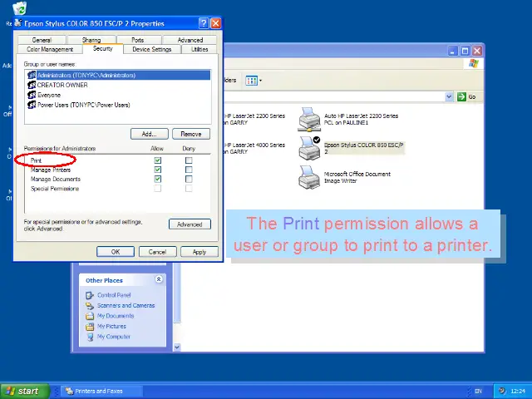Open the Views button dropdown arrow
Viewport: 532px width, 399px height.
pos(260,81)
